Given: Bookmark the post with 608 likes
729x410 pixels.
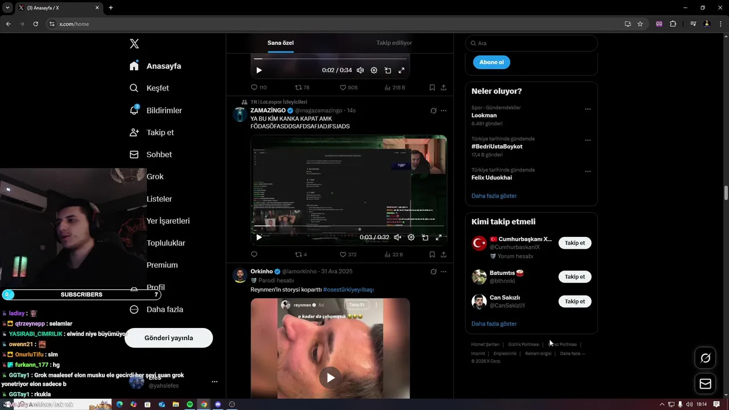Looking at the screenshot, I should pos(432,87).
